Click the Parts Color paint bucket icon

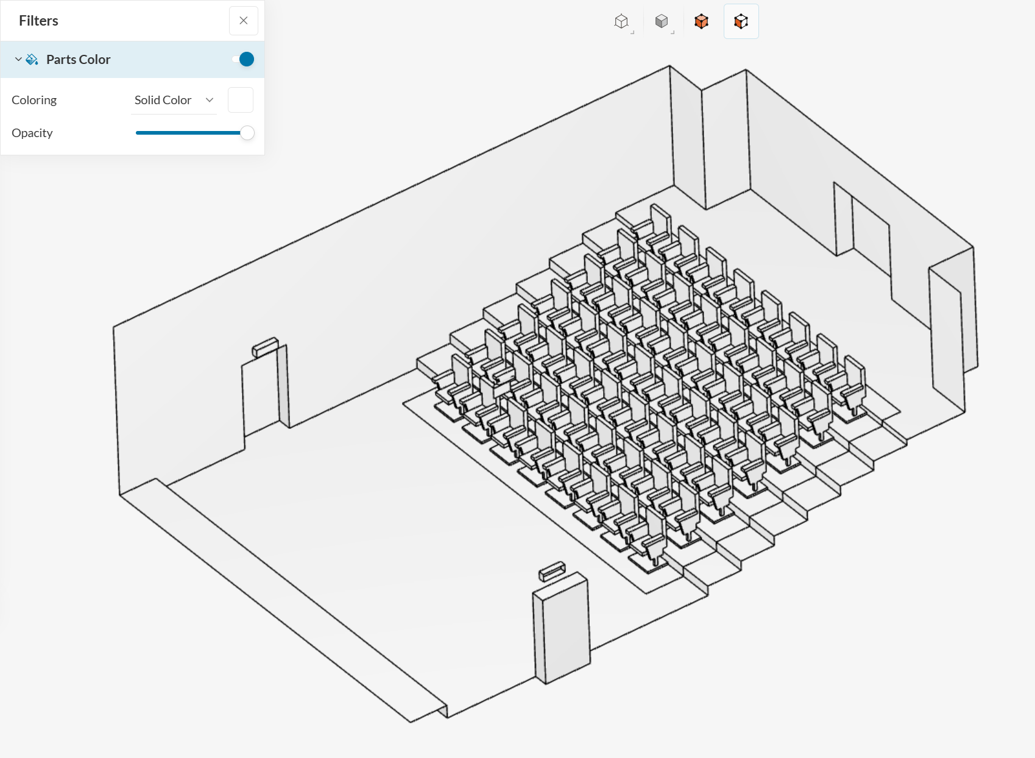coord(32,60)
